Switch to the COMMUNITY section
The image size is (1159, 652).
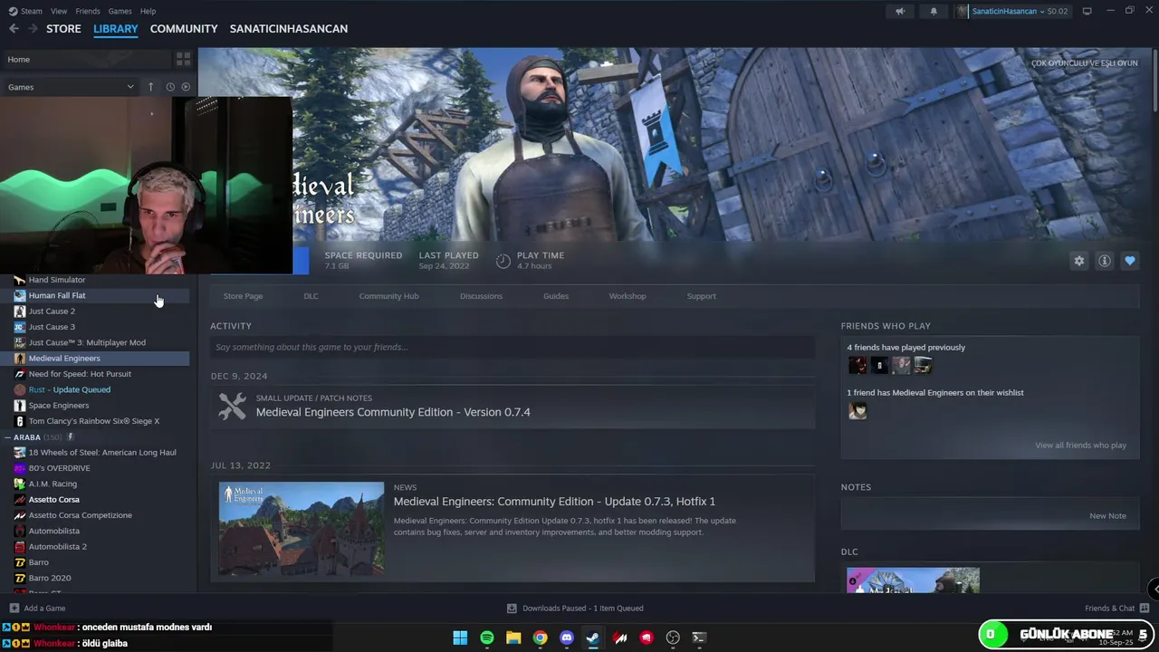184,29
